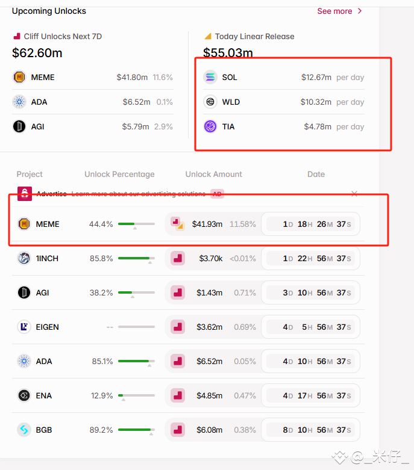Viewport: 414px width, 470px height.
Task: Click the EIGEN project icon
Action: coord(24,327)
